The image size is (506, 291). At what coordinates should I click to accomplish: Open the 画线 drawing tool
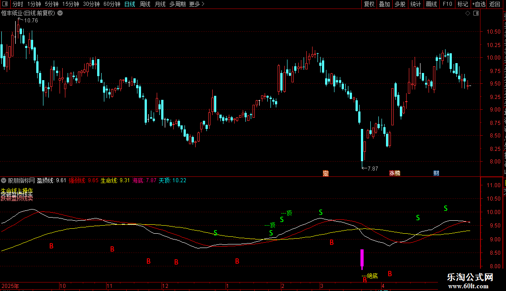pyautogui.click(x=432, y=4)
